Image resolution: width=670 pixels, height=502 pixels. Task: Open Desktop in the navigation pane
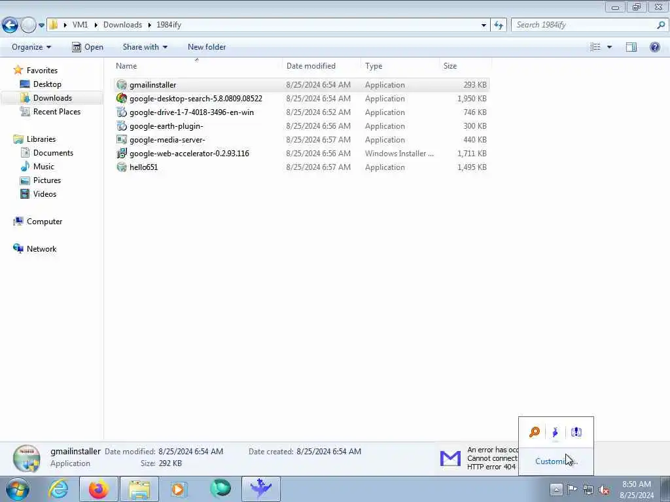[47, 84]
